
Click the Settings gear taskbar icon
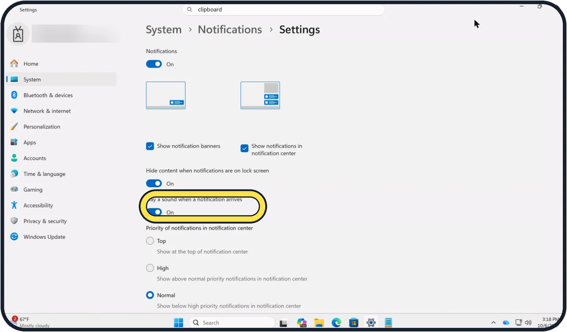coord(371,323)
